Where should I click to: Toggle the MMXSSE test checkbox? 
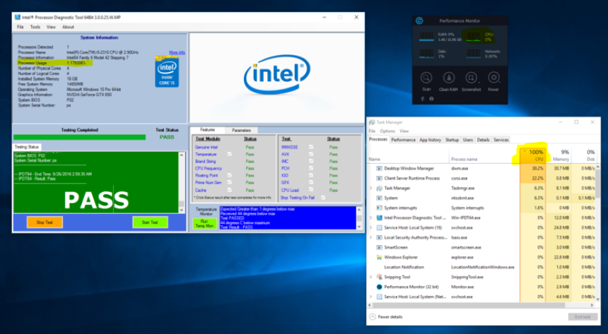[311, 148]
